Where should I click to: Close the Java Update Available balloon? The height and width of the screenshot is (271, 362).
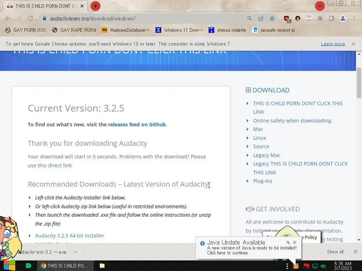point(294,242)
